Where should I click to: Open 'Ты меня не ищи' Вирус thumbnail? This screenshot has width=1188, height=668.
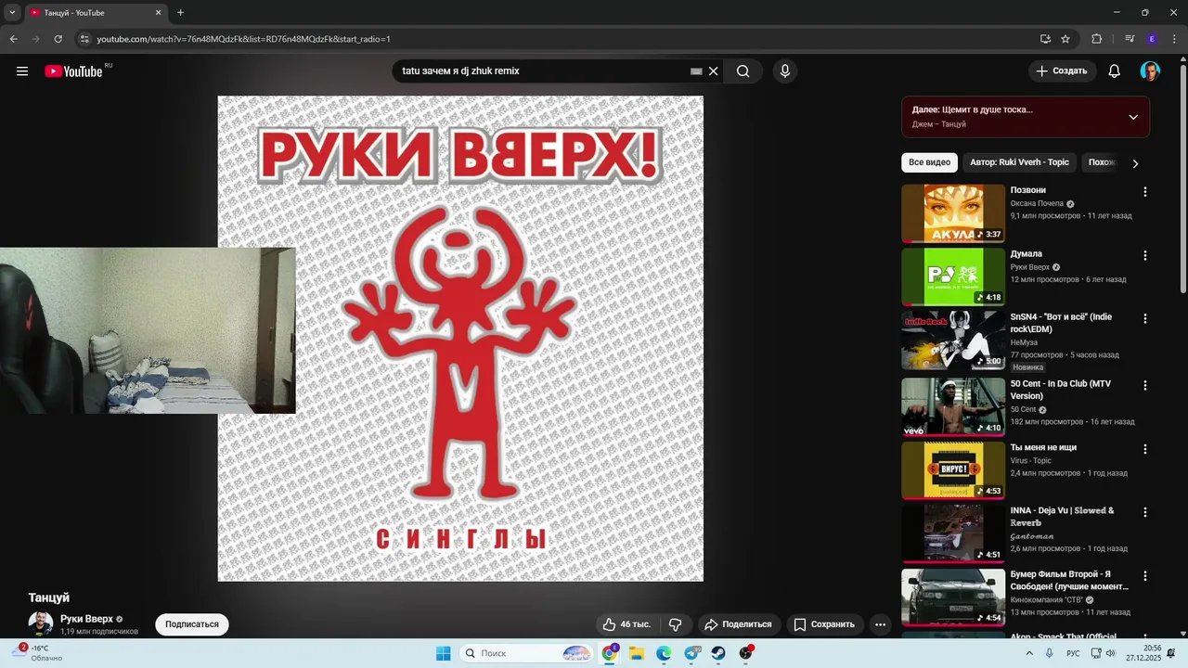pos(953,470)
